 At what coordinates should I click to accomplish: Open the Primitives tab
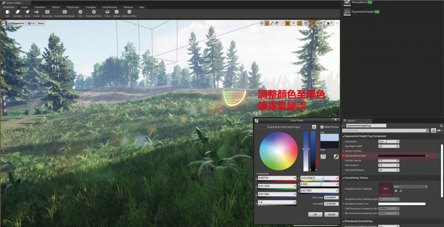(x=9, y=7)
